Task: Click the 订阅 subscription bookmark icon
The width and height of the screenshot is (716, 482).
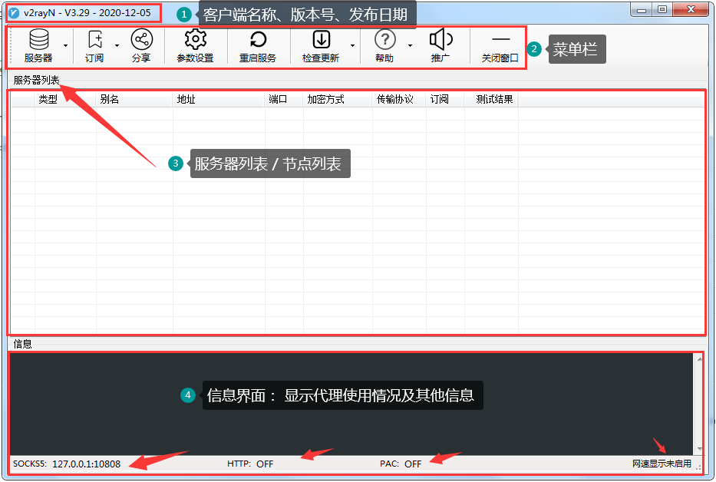Action: 94,40
